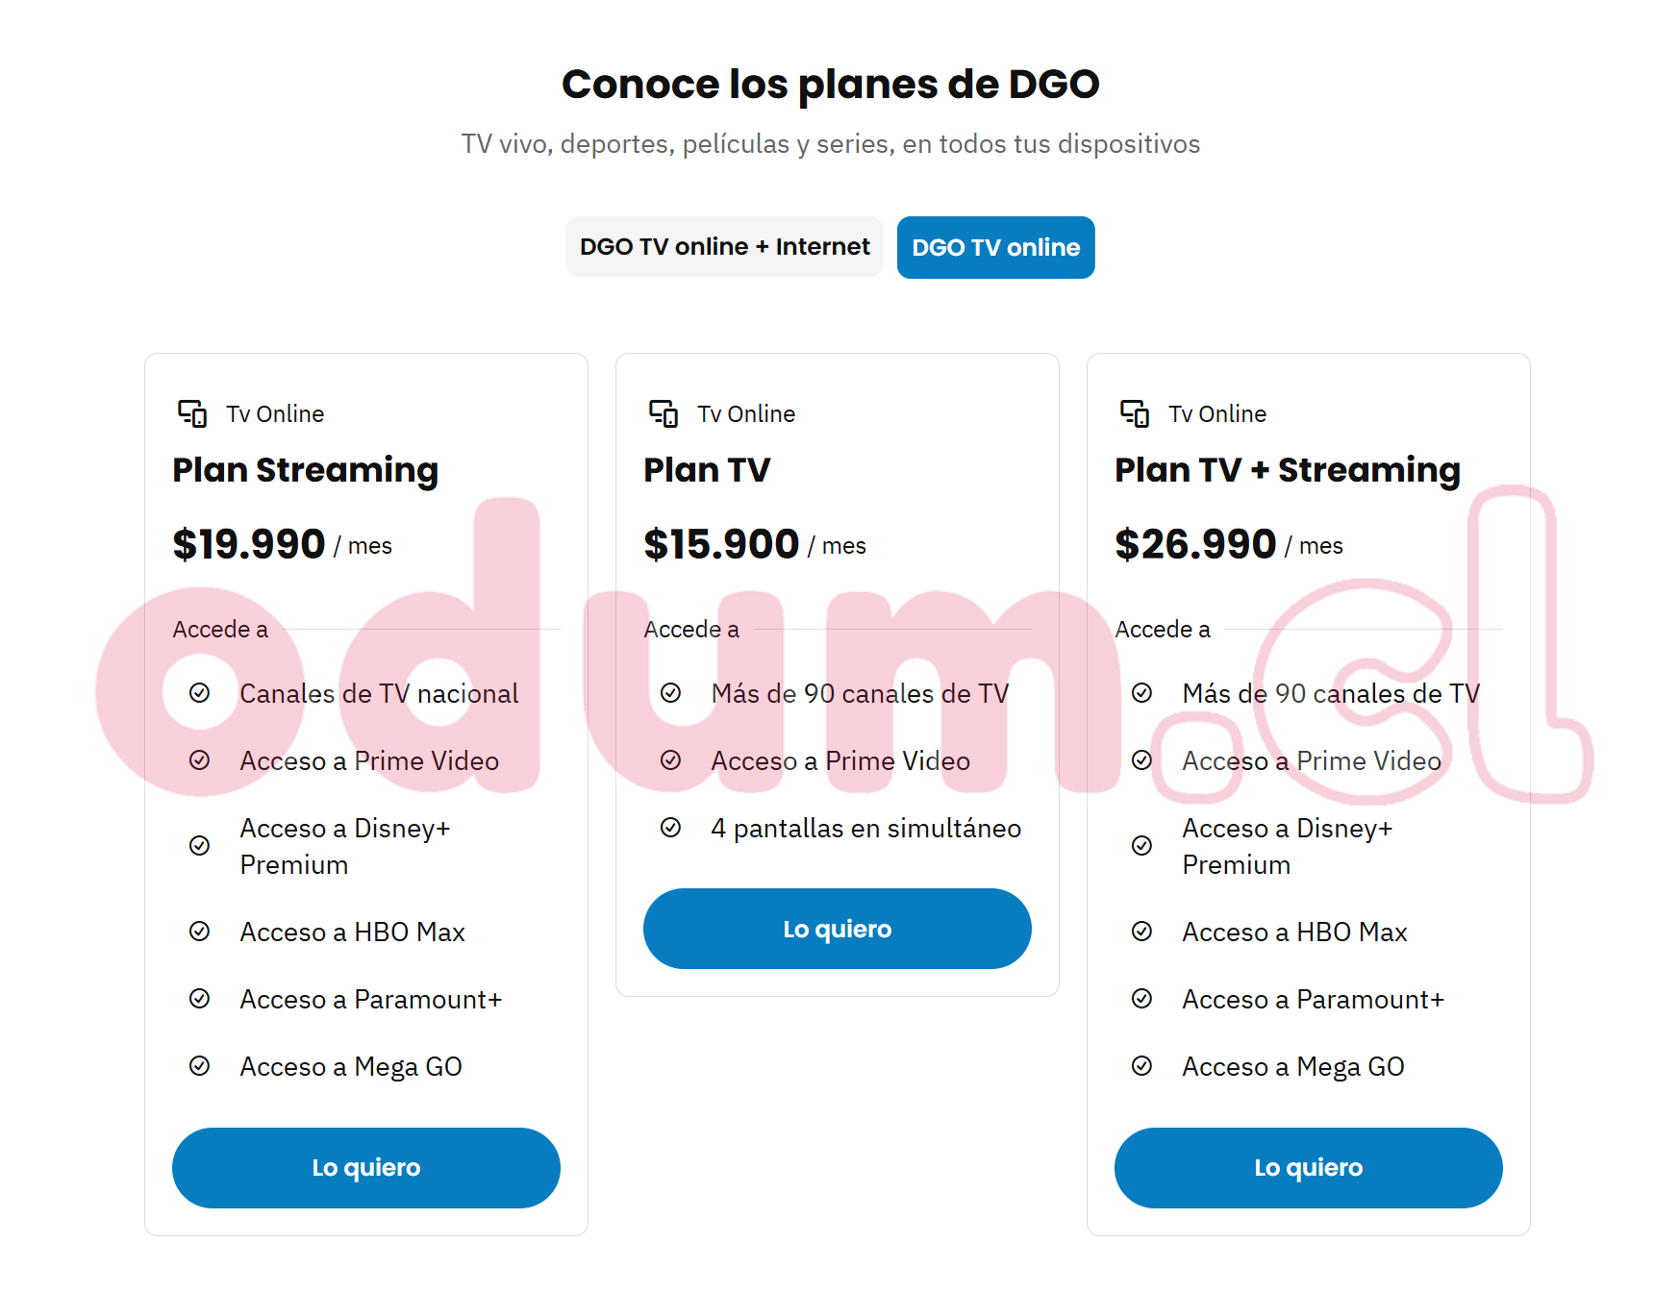Click check icon beside 4 pantallas en simultáneo
1679x1293 pixels.
pyautogui.click(x=670, y=828)
